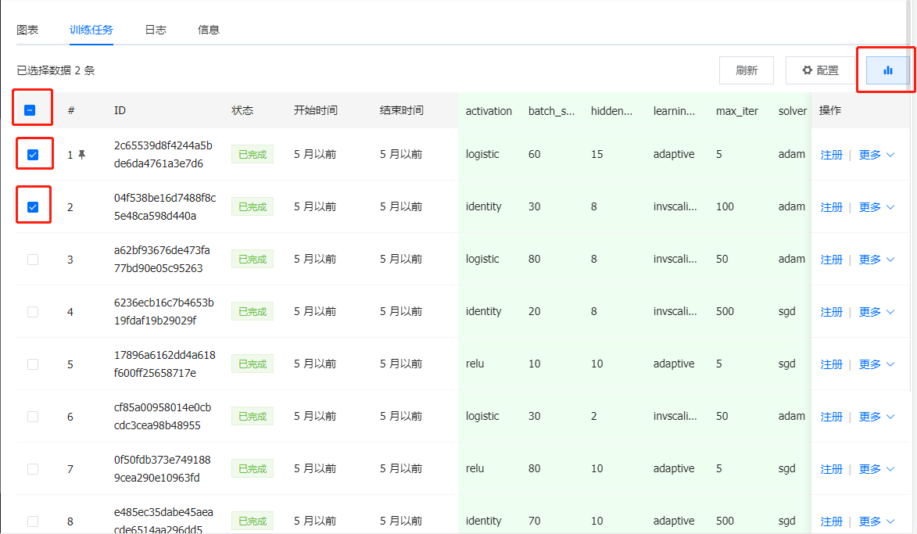The height and width of the screenshot is (534, 917).
Task: Toggle the select-all header checkbox
Action: click(30, 110)
